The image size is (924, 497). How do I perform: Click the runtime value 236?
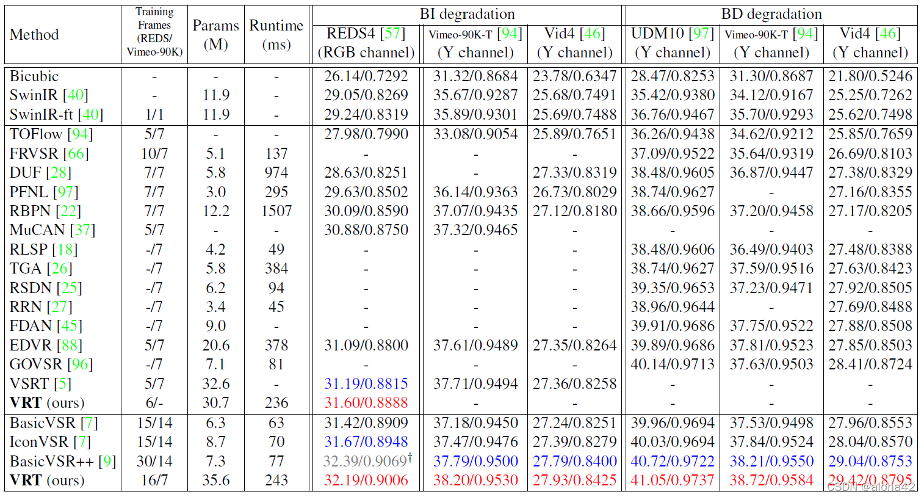pyautogui.click(x=276, y=403)
